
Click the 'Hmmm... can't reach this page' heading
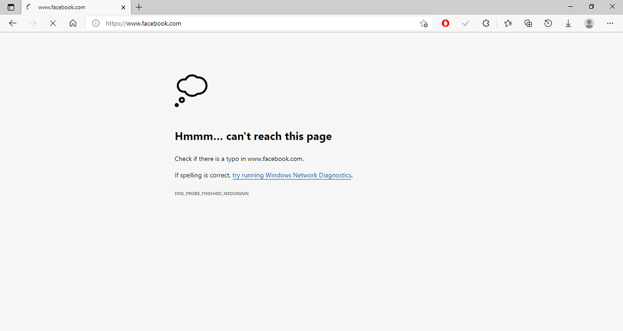253,137
